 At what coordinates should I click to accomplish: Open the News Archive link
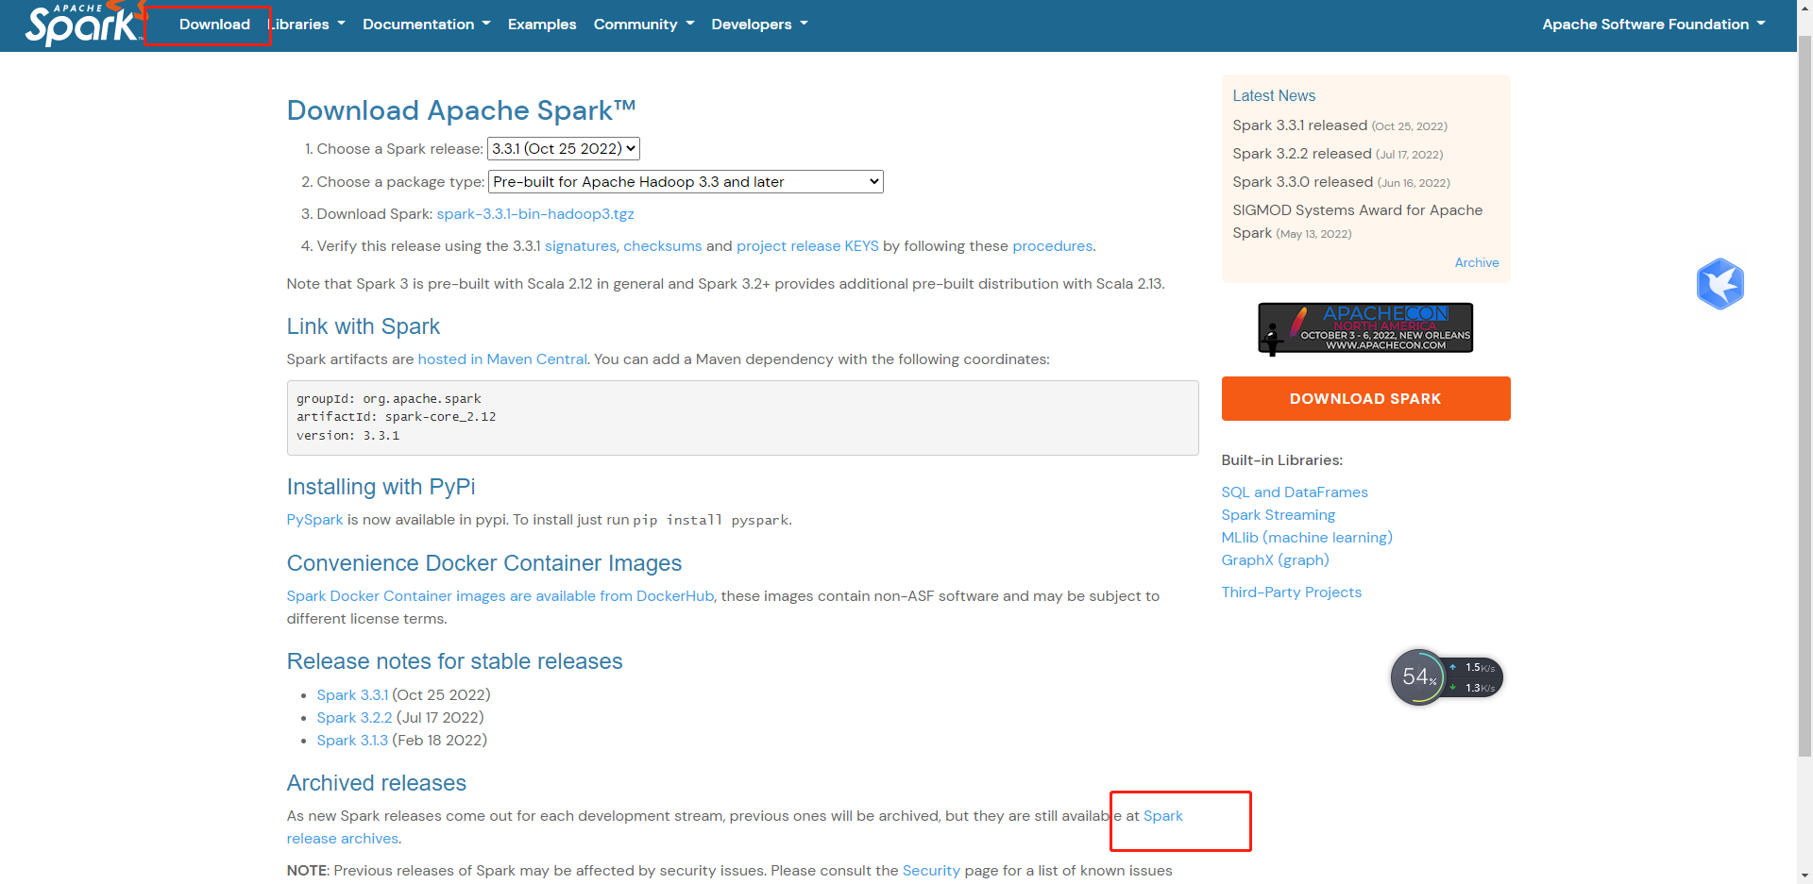tap(1476, 263)
